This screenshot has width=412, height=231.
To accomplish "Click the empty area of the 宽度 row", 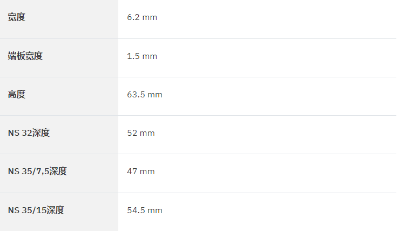I will 276,19.
